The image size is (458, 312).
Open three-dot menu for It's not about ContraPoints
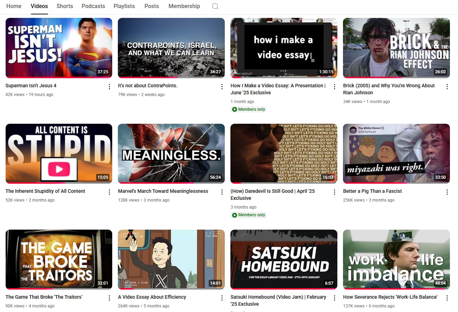click(222, 87)
